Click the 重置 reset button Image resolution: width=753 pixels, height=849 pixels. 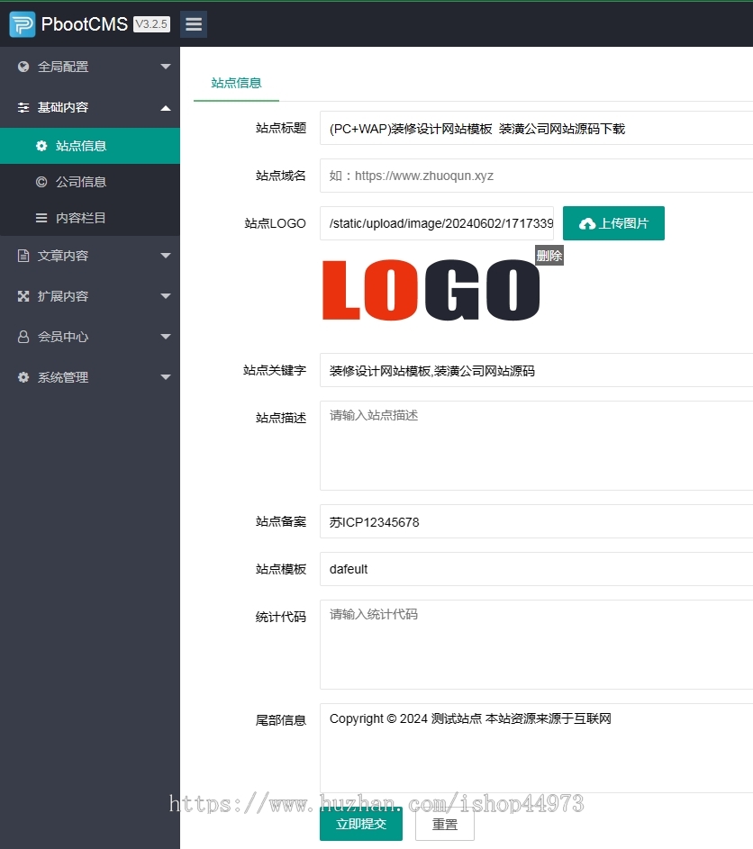(445, 824)
